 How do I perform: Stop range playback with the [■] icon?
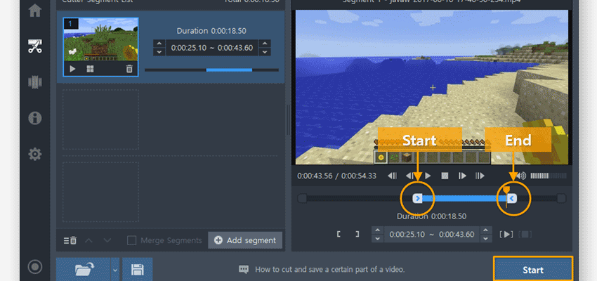(525, 234)
